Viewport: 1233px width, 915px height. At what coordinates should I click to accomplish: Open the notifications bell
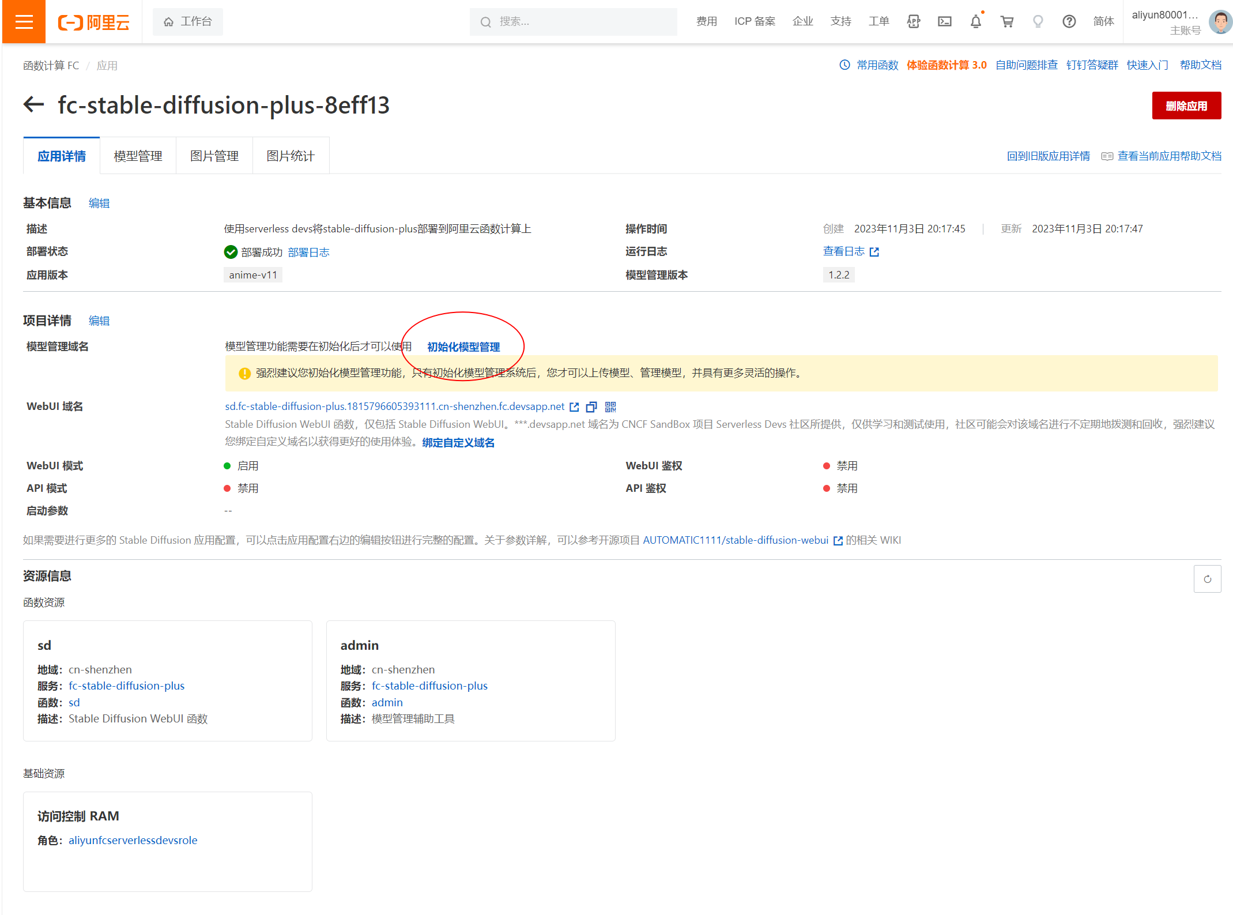click(x=975, y=22)
